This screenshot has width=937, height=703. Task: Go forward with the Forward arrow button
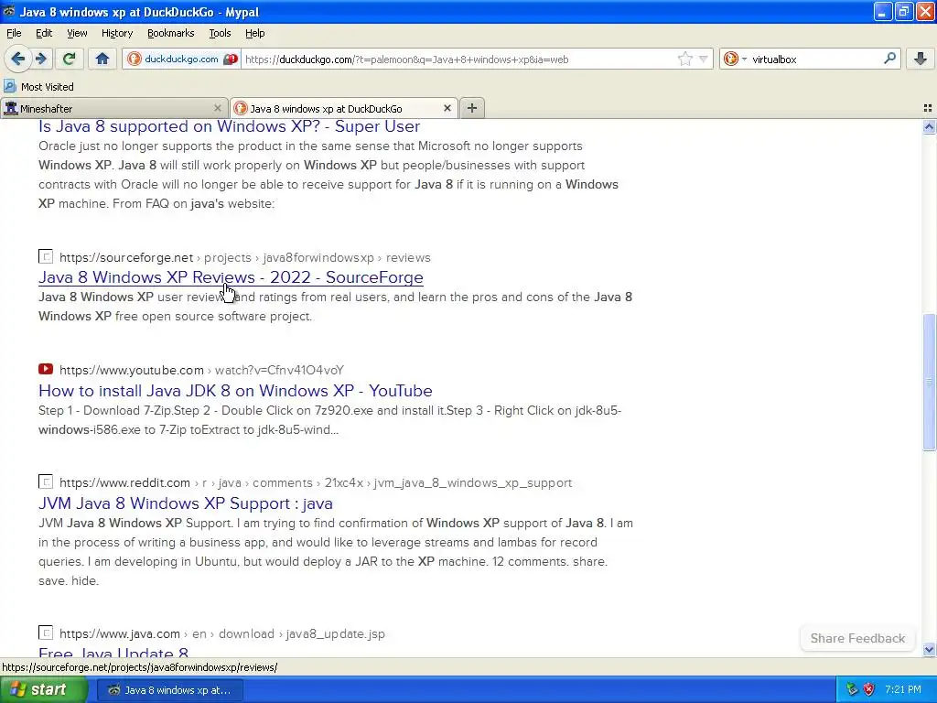point(40,59)
